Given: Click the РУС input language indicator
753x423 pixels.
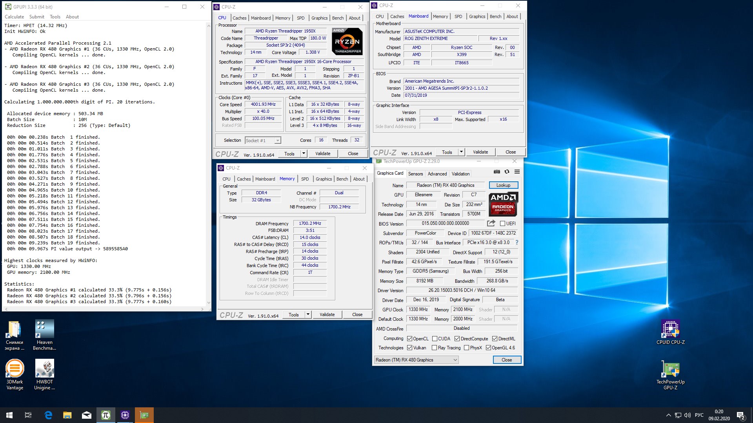Looking at the screenshot, I should pos(699,415).
